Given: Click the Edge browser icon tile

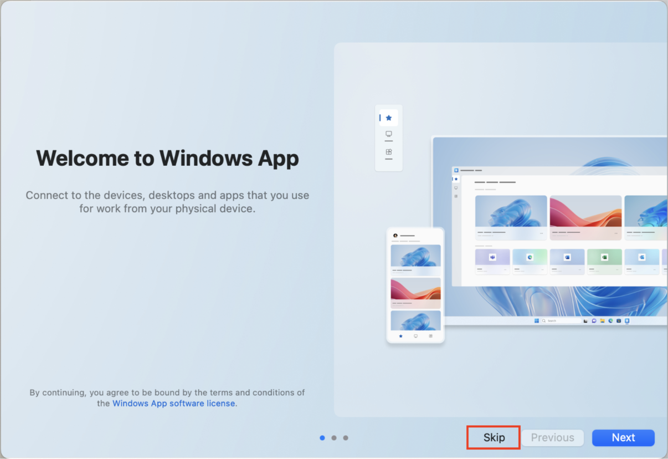Looking at the screenshot, I should [530, 257].
